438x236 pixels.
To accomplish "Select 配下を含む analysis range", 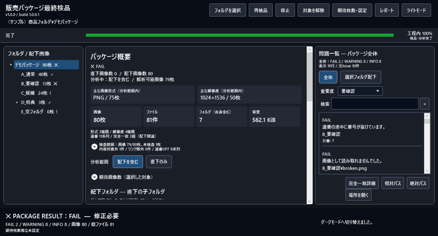I will click(x=127, y=162).
